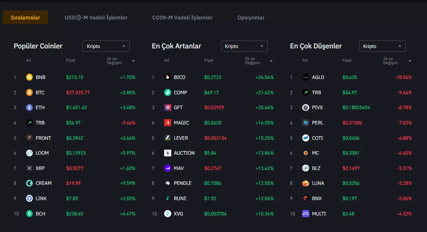Click the BICO coin icon
Image resolution: width=427 pixels, height=232 pixels.
pyautogui.click(x=167, y=77)
